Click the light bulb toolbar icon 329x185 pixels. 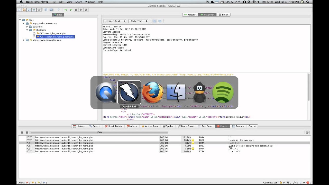coord(59,10)
